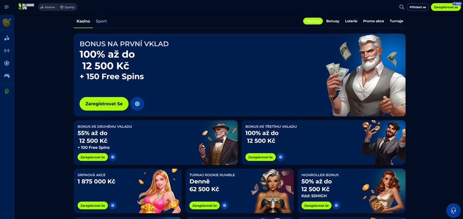
Task: Open the target promotions icon in sidebar
Action: pyautogui.click(x=7, y=22)
